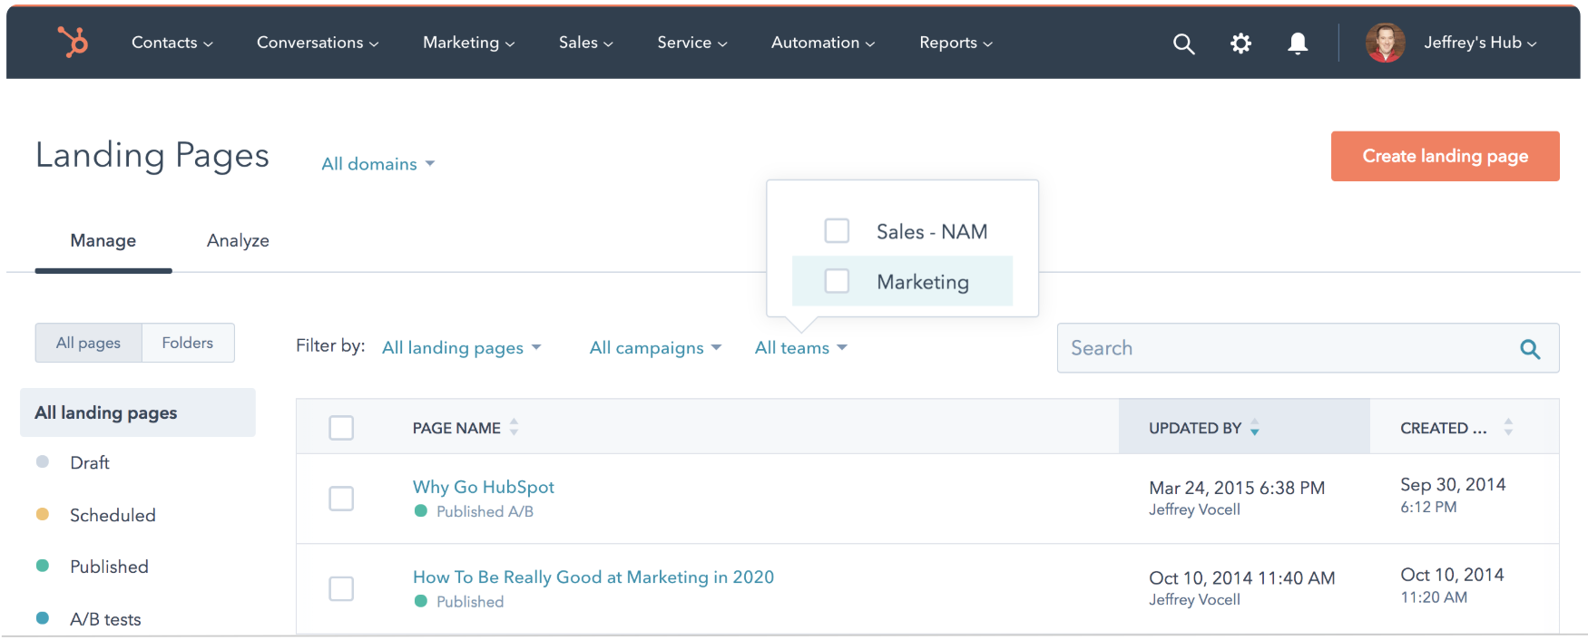Image resolution: width=1588 pixels, height=640 pixels.
Task: Click the search box magnifier icon
Action: click(x=1530, y=349)
